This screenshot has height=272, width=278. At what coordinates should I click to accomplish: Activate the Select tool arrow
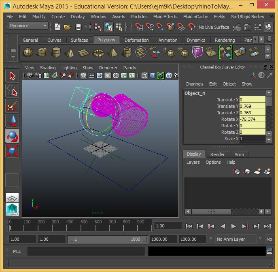coord(12,76)
